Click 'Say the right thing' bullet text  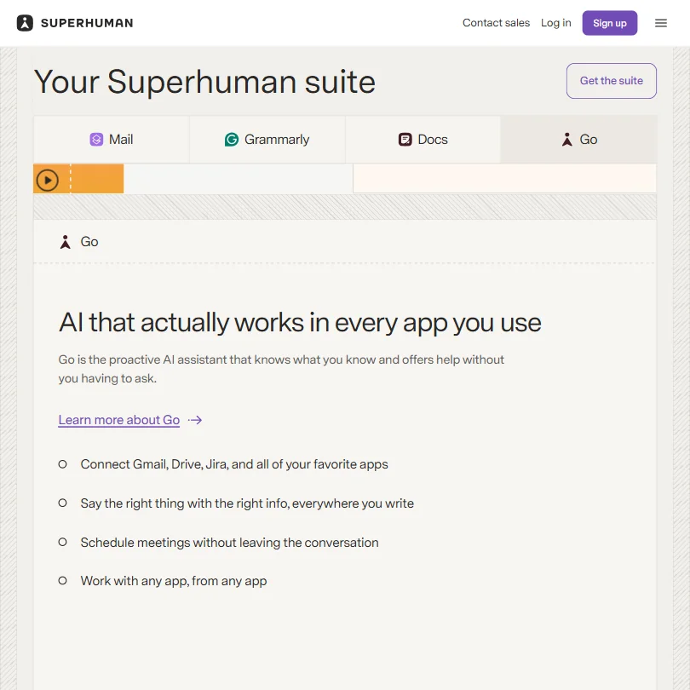(247, 503)
